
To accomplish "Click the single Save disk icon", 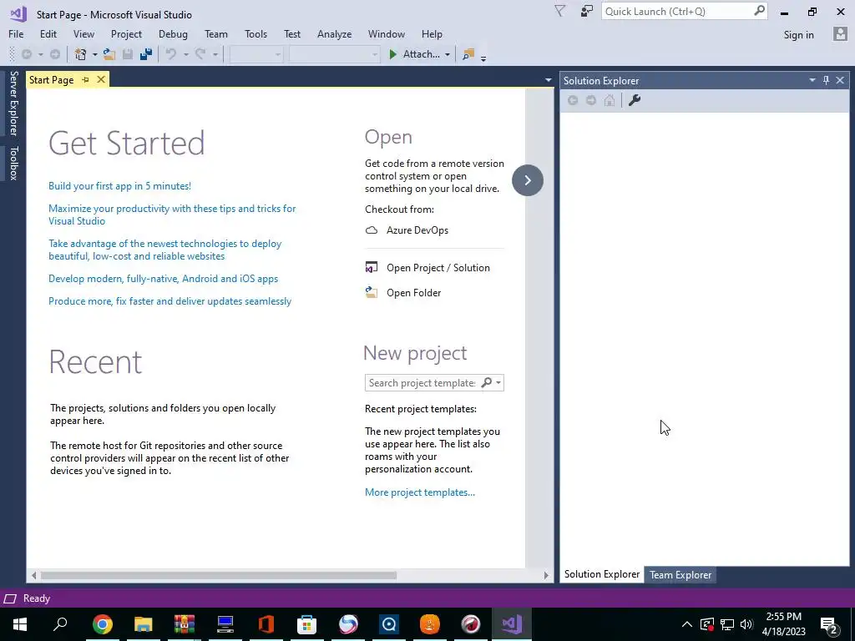I will coord(128,54).
